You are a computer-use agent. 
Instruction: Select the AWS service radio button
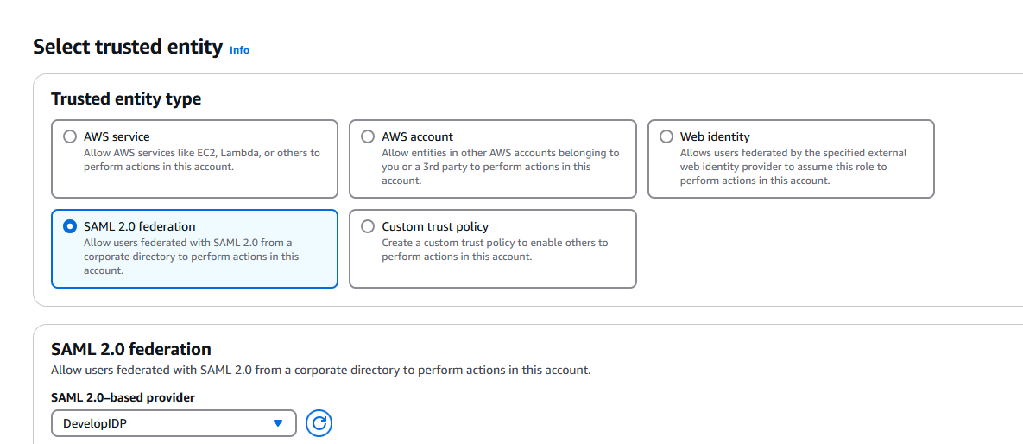[x=70, y=136]
